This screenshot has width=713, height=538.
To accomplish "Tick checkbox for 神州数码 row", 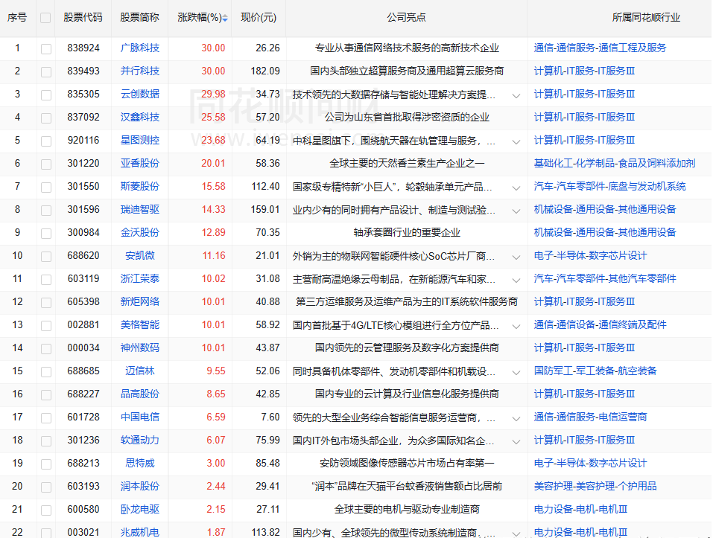I will pos(46,349).
